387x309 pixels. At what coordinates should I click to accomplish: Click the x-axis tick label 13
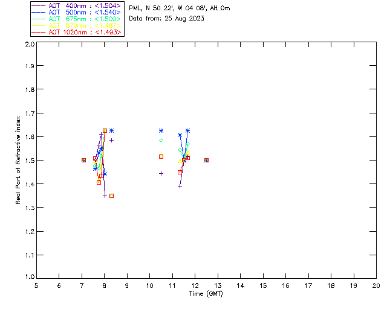coord(218,285)
